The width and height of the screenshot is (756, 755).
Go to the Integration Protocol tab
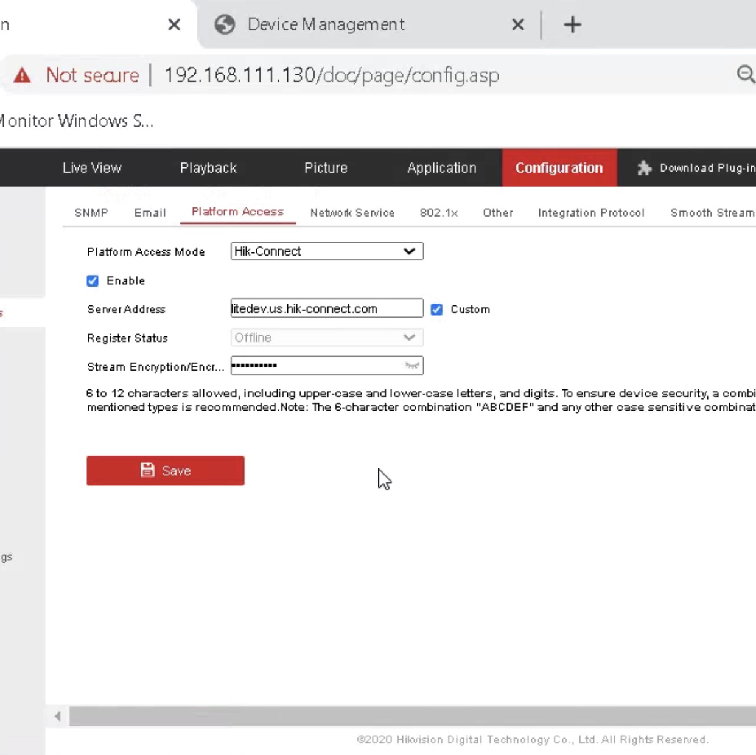(x=590, y=213)
